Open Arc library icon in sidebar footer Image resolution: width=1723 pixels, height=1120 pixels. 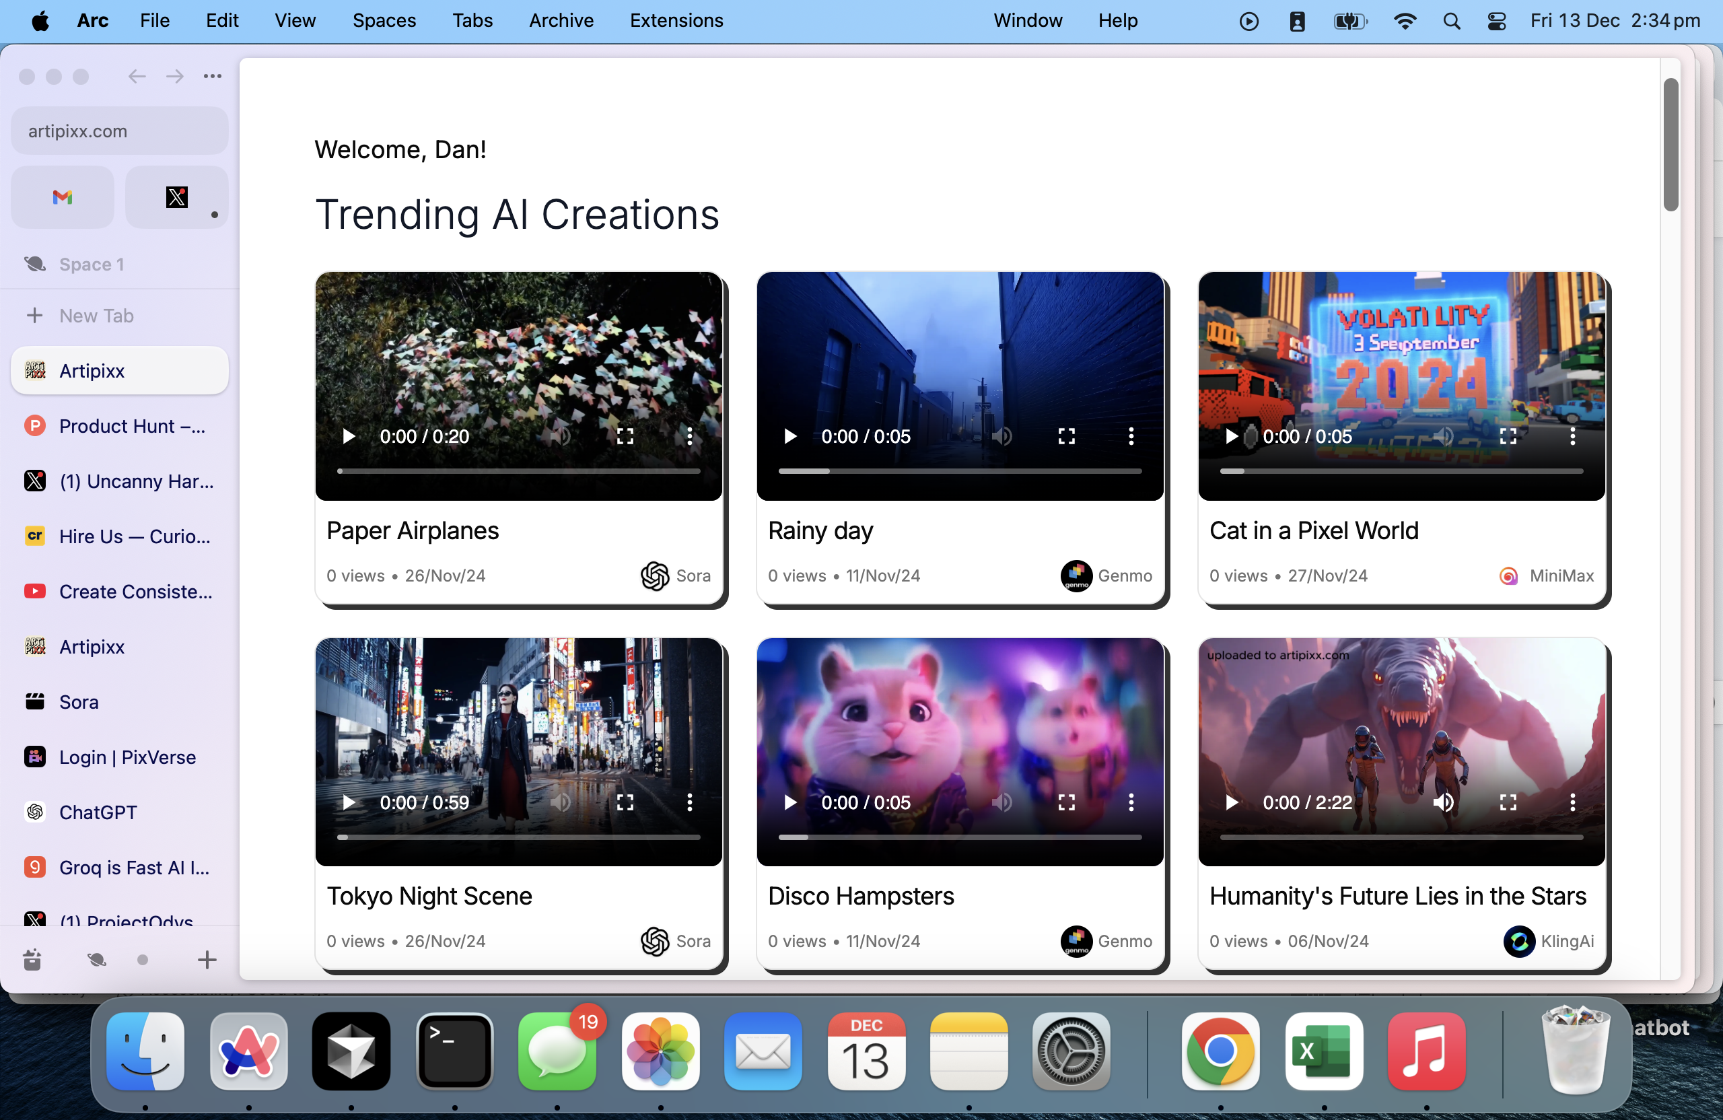pos(32,960)
